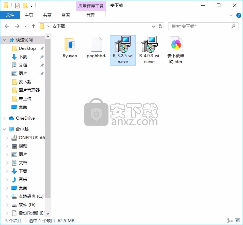Switch to large icons view in status bar
Screen dimensions: 243x225
click(237, 220)
